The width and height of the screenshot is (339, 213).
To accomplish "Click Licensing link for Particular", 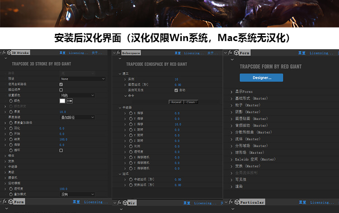I will click(x=322, y=202).
